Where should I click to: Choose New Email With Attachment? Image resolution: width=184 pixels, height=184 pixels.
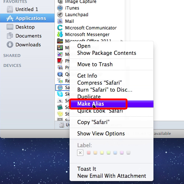(112, 176)
